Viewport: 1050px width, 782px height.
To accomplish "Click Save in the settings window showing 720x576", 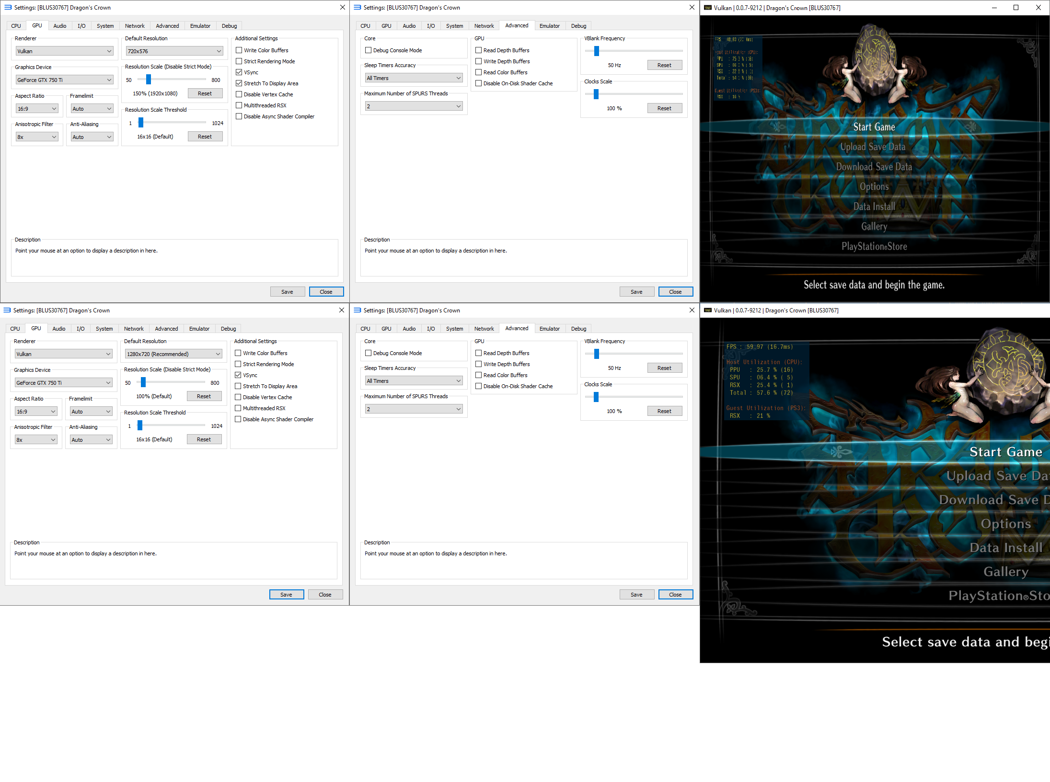I will pyautogui.click(x=287, y=292).
